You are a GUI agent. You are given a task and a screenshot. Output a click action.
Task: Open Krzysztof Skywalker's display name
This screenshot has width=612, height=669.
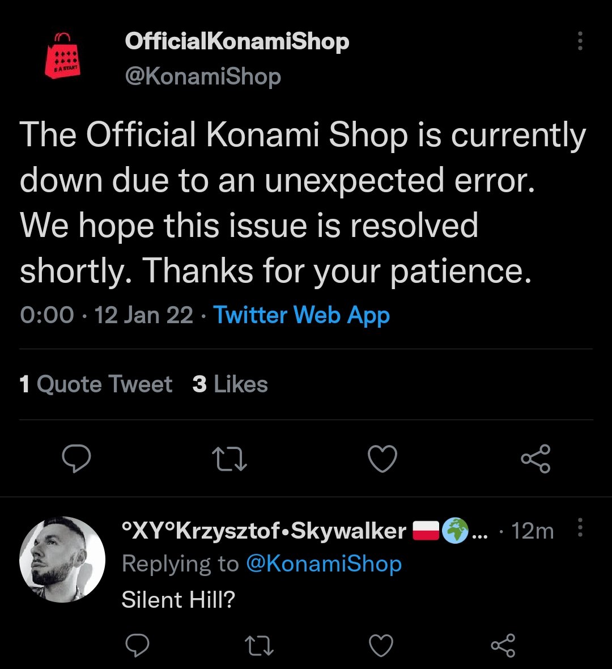tap(264, 531)
